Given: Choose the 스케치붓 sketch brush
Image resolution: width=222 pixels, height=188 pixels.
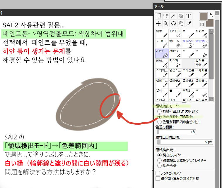Looking at the screenshot, I should pyautogui.click(x=201, y=73).
